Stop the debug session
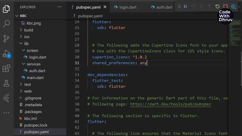The height and width of the screenshot is (136, 242). [x=225, y=6]
